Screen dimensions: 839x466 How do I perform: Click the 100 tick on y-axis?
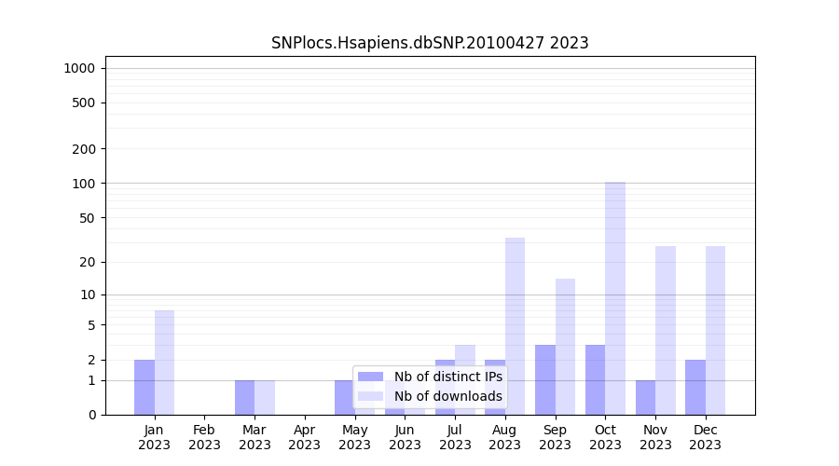(85, 184)
